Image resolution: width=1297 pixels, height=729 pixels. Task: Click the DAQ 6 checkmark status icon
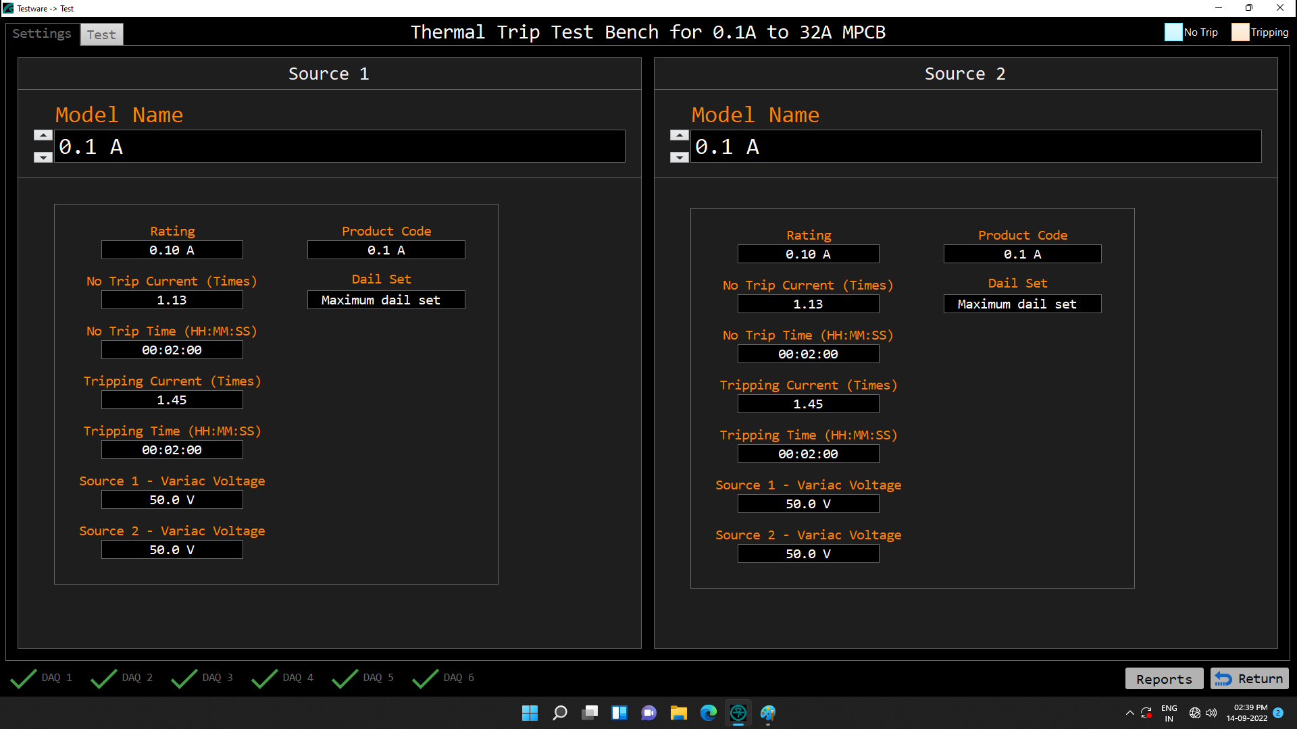point(426,678)
